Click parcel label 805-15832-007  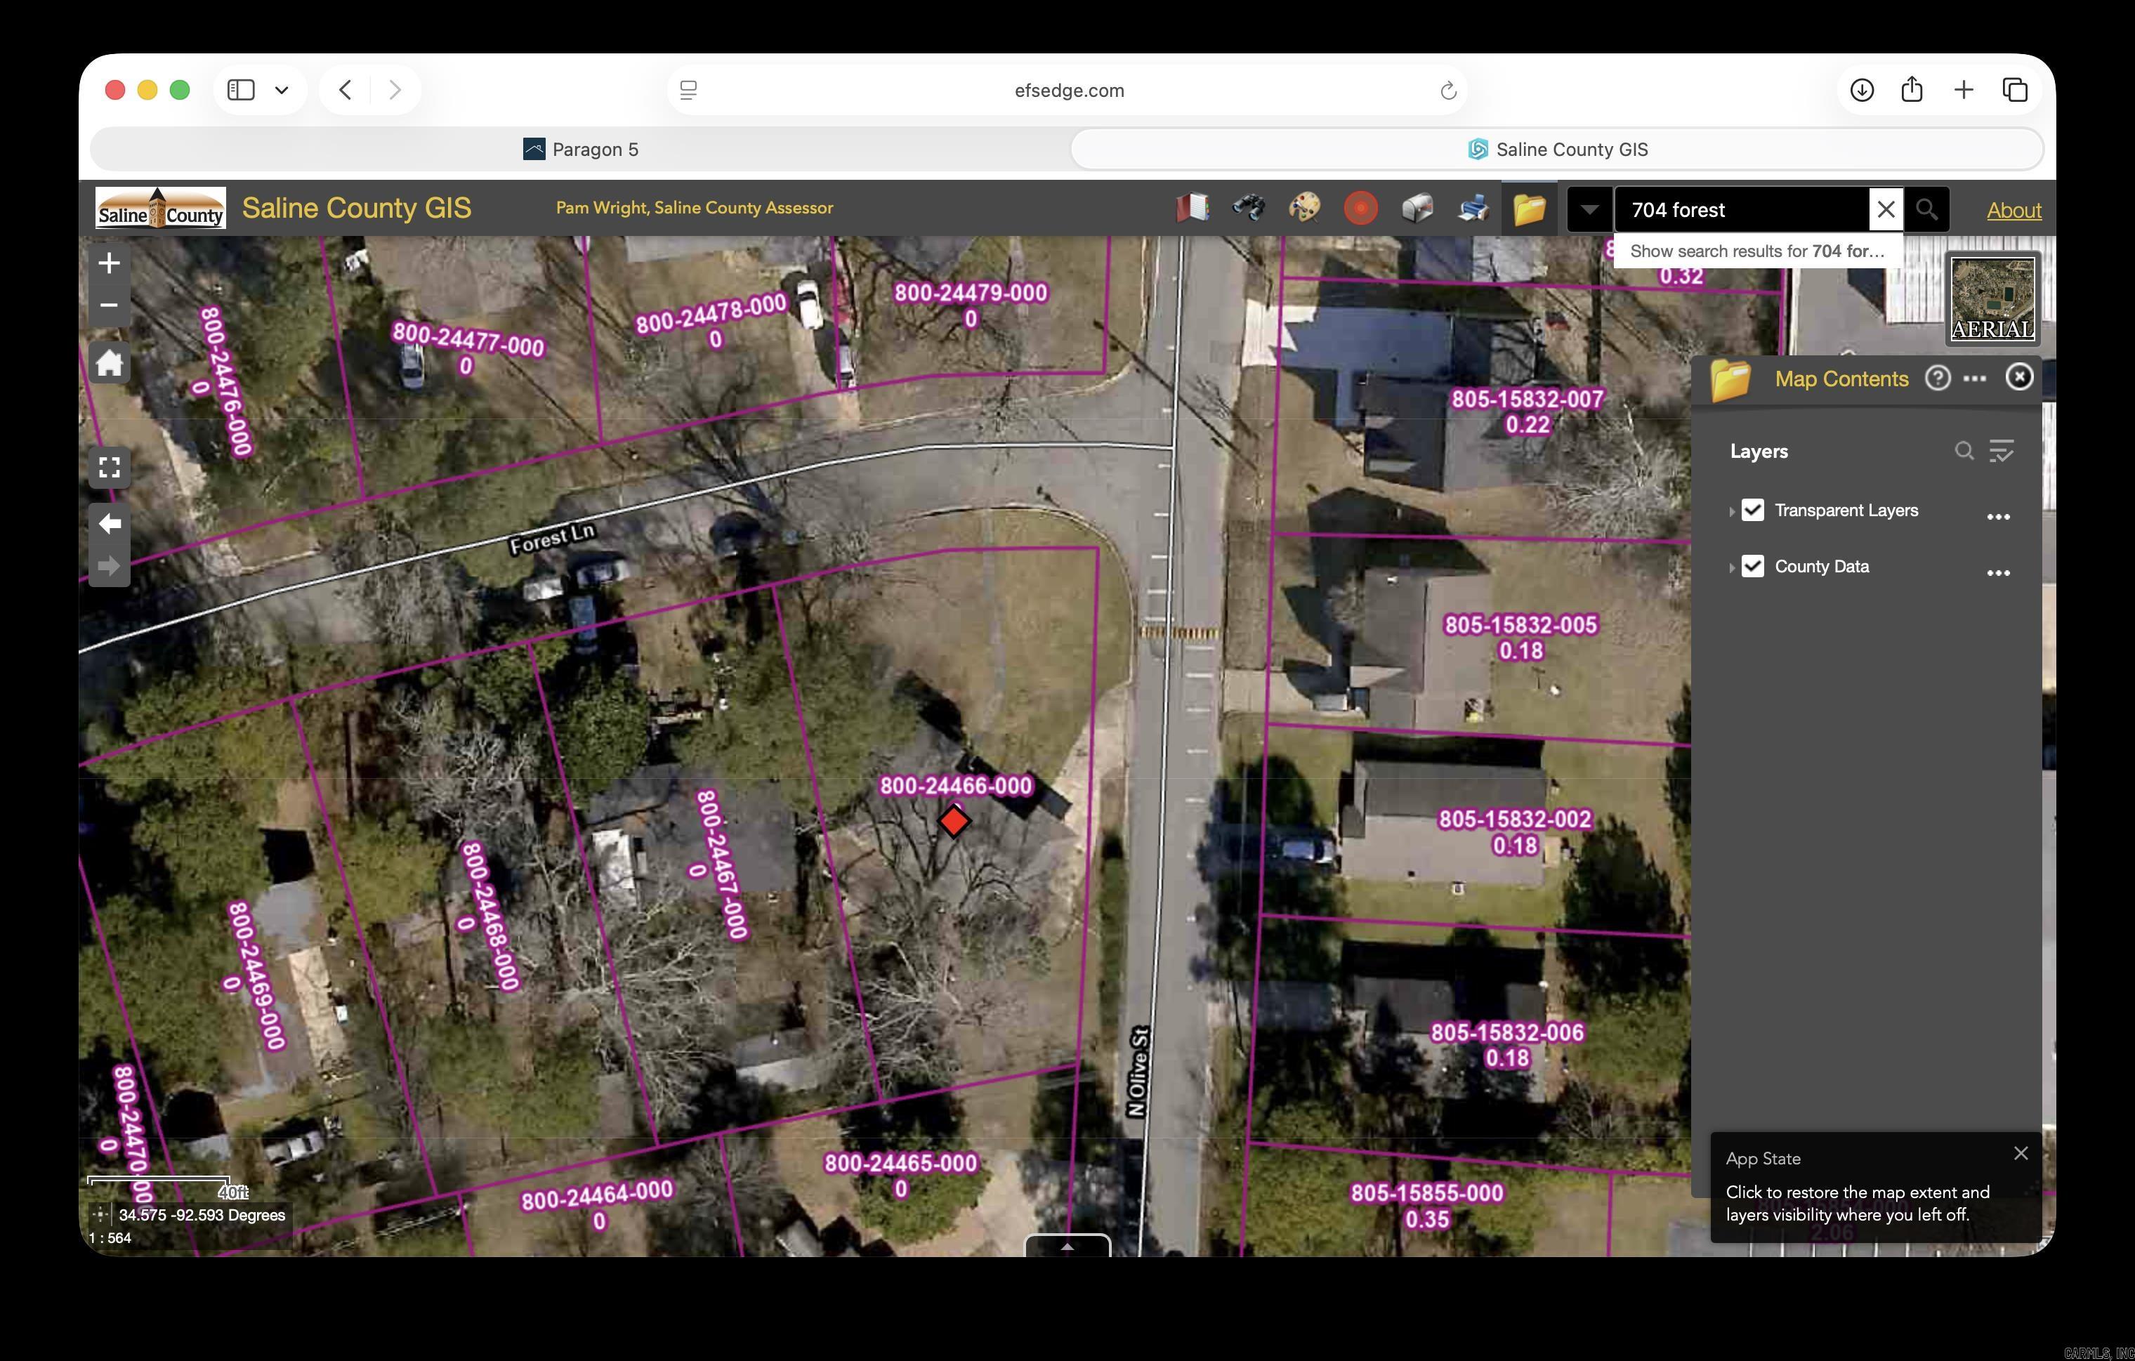[x=1527, y=399]
